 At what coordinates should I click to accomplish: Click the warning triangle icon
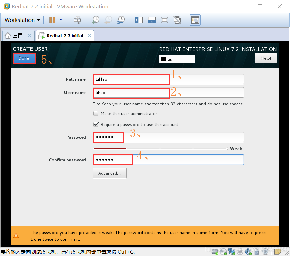point(16,236)
